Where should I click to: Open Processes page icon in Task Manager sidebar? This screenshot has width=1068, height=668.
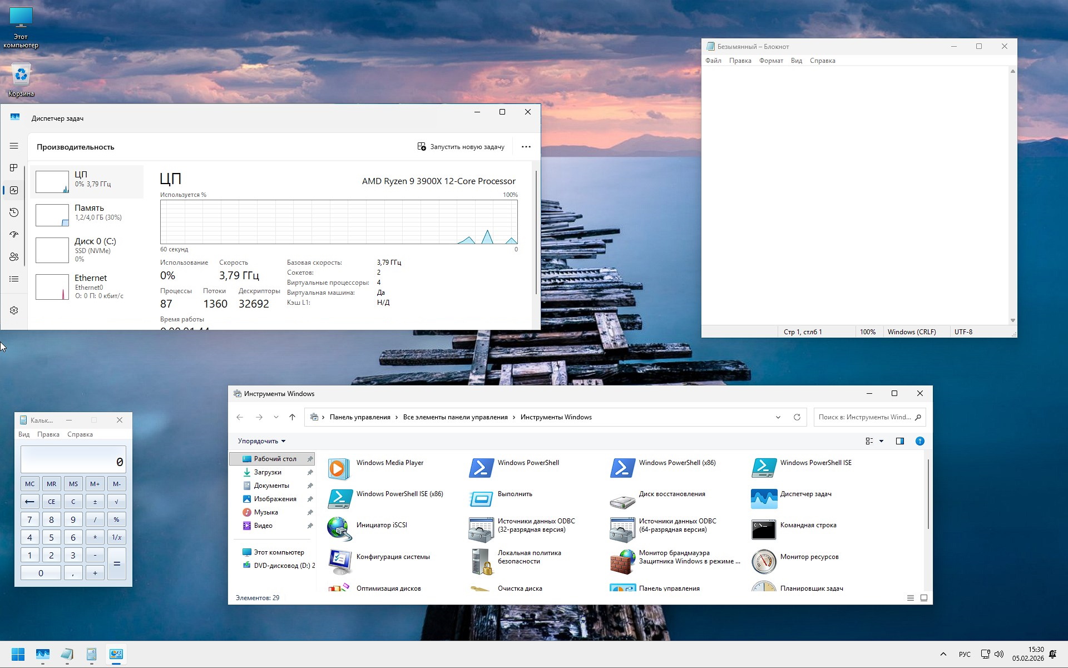coord(14,167)
